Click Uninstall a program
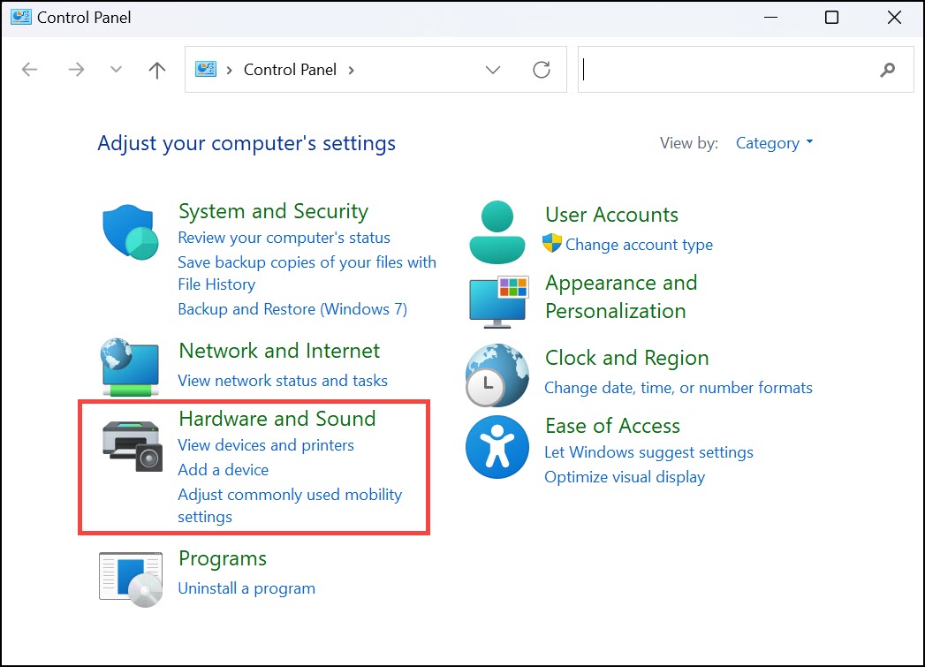The width and height of the screenshot is (925, 667). [246, 587]
